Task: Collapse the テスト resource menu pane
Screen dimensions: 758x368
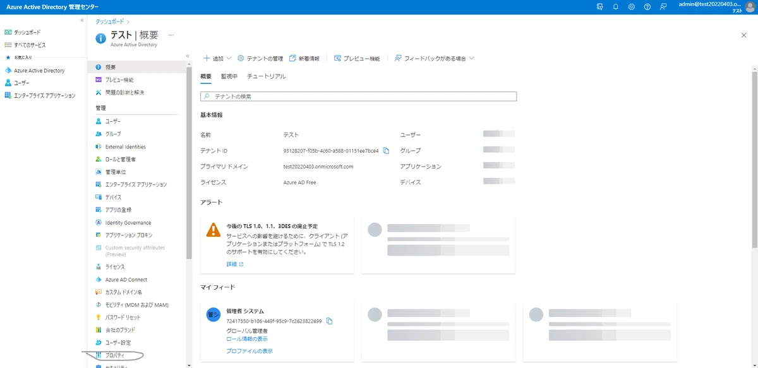Action: click(188, 56)
